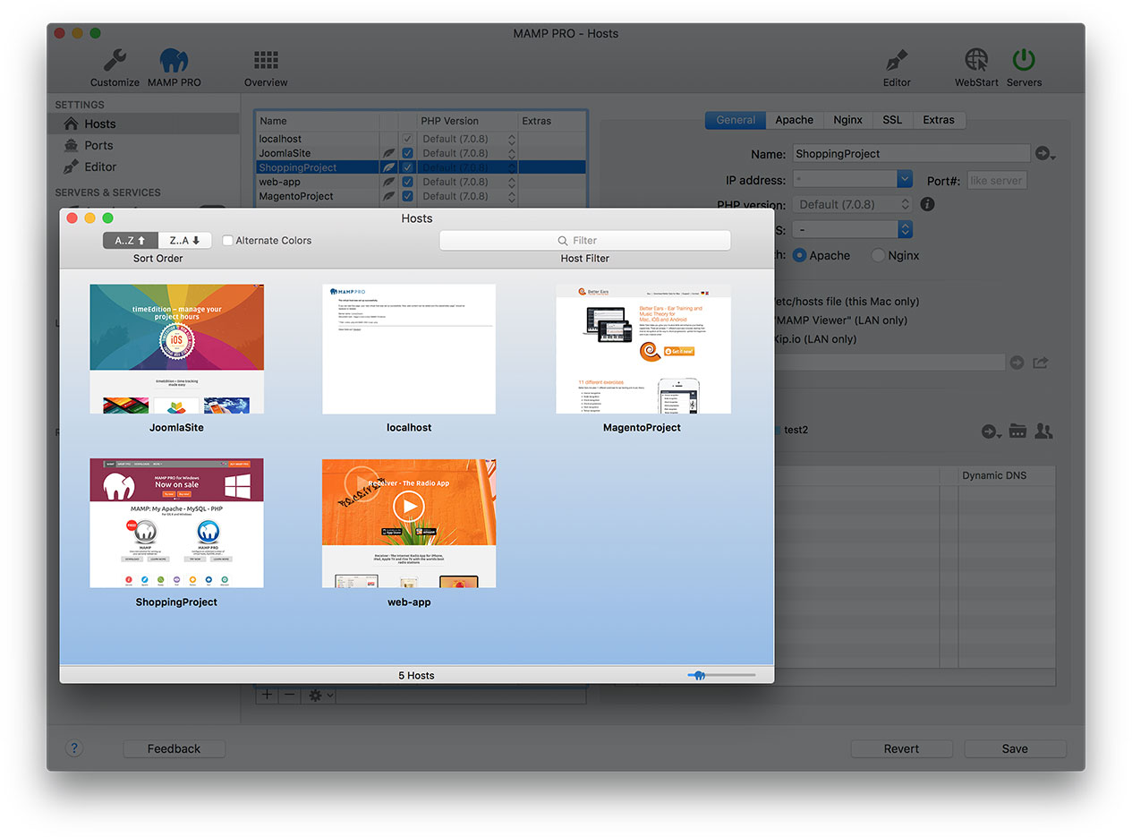Change PHP version stepper for JoomlaSite row
Image resolution: width=1132 pixels, height=837 pixels.
click(512, 153)
